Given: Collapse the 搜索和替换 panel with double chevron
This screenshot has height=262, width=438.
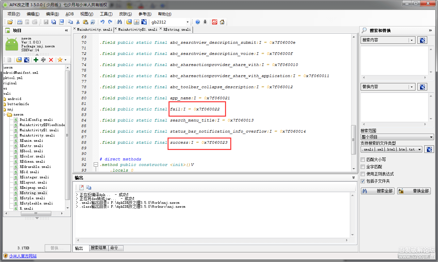Looking at the screenshot, I should tap(430, 30).
